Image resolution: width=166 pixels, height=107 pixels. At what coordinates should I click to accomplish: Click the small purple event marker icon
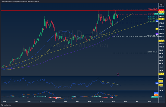[118, 74]
